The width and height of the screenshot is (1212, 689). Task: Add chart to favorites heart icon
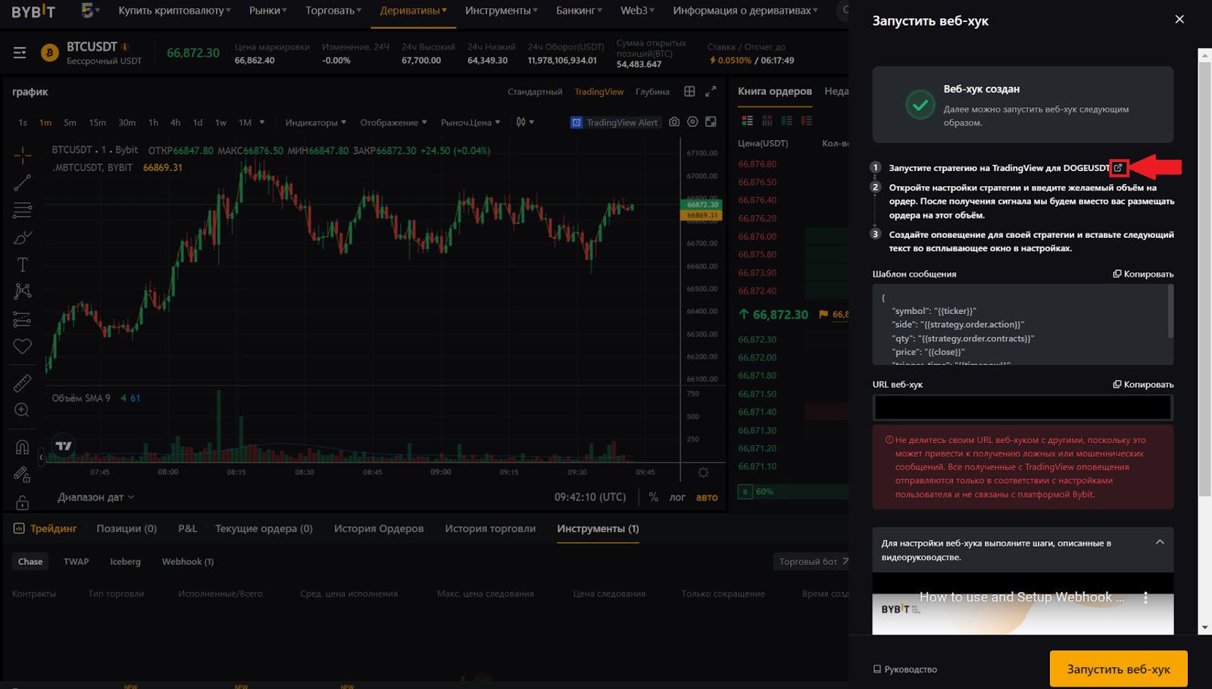click(23, 346)
